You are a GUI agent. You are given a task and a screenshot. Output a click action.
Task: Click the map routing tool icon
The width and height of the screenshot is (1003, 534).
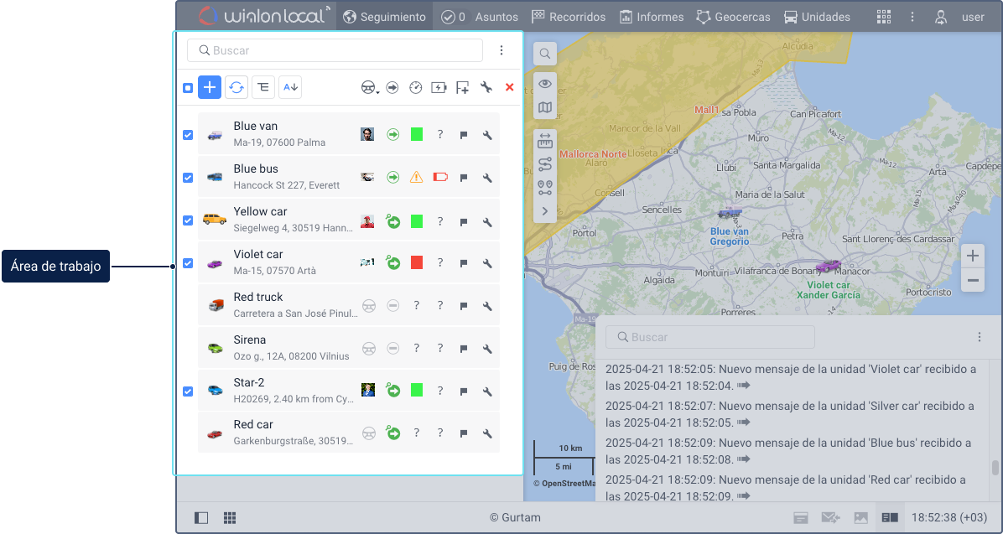[x=545, y=164]
